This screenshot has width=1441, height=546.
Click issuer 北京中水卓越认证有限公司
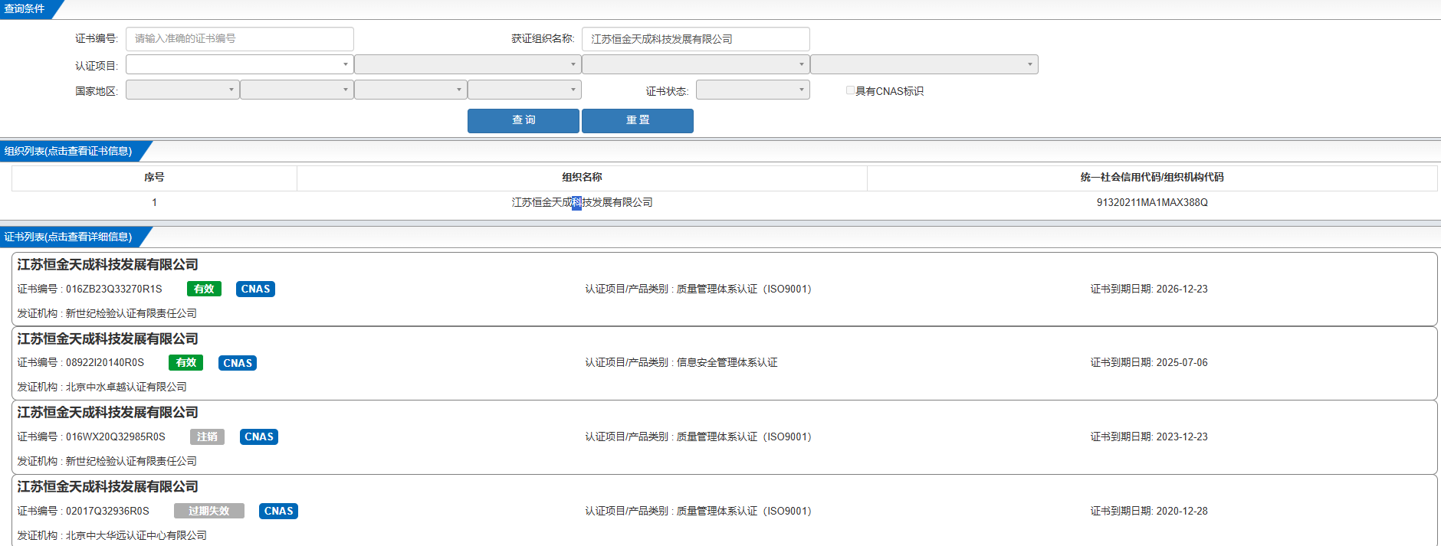(x=126, y=387)
